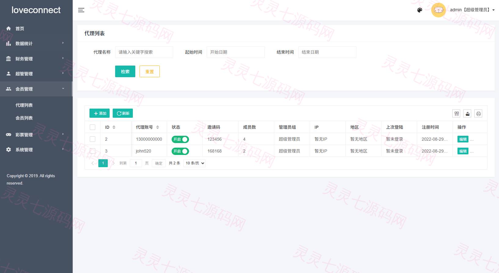
Task: Click the gamepad icon for 彩票管理
Action: [9, 135]
